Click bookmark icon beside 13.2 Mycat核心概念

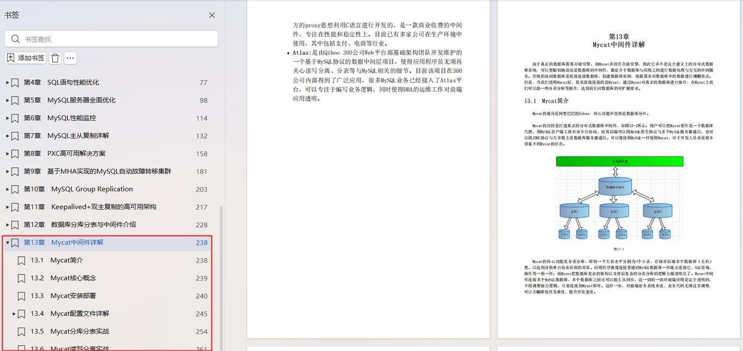21,278
